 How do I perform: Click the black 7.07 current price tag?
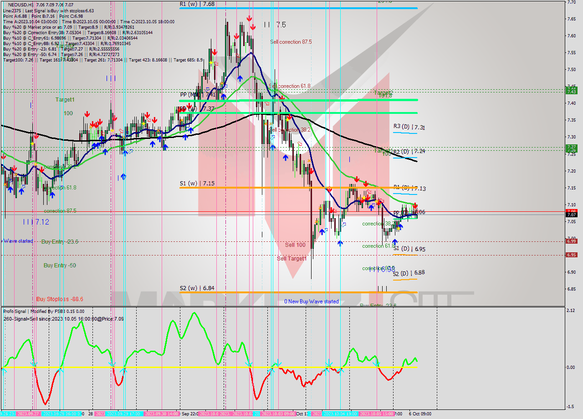[x=571, y=215]
